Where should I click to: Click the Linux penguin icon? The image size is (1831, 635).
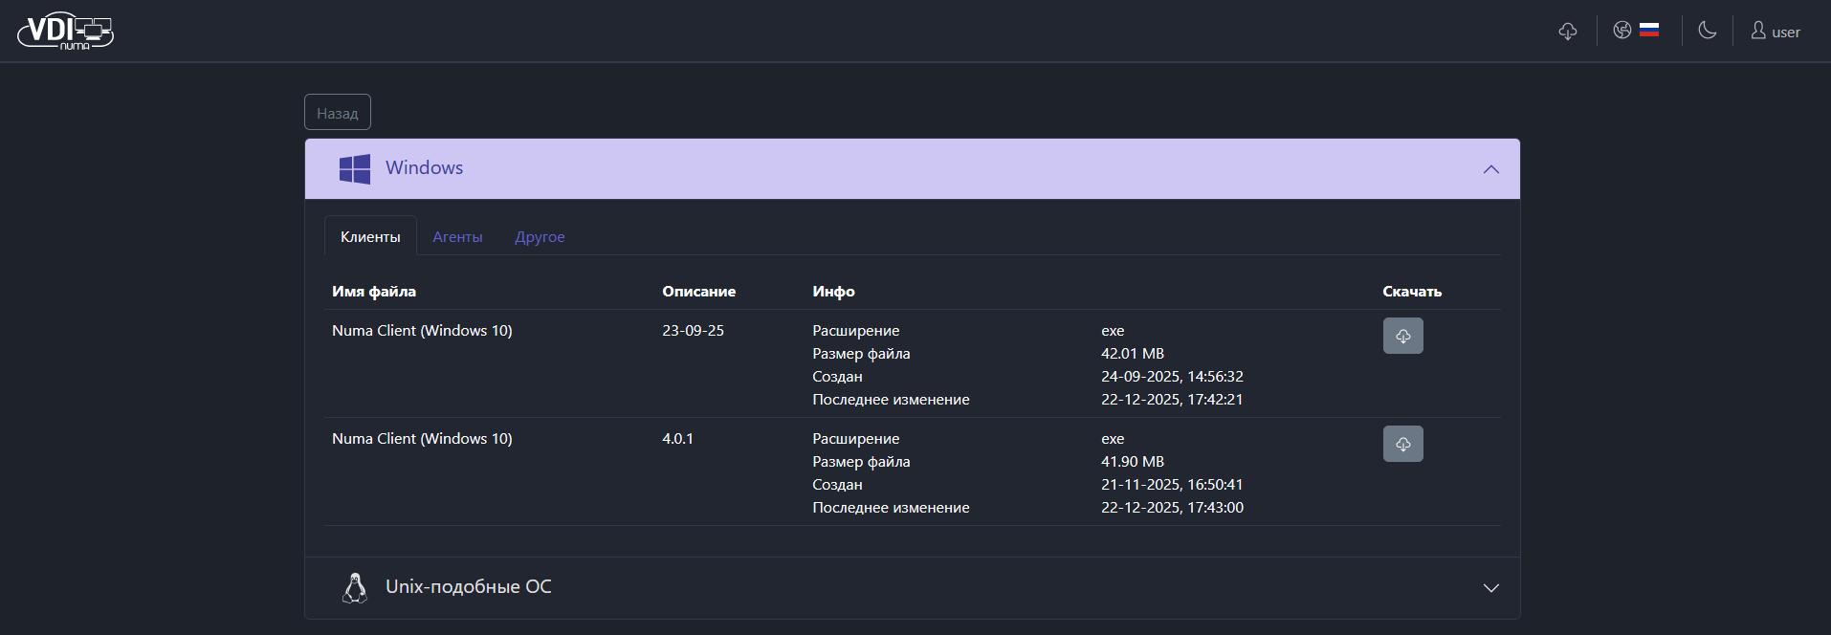point(355,588)
